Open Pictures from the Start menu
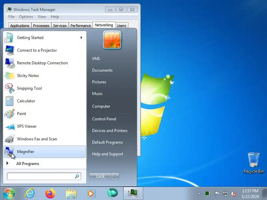The image size is (267, 200). [99, 82]
